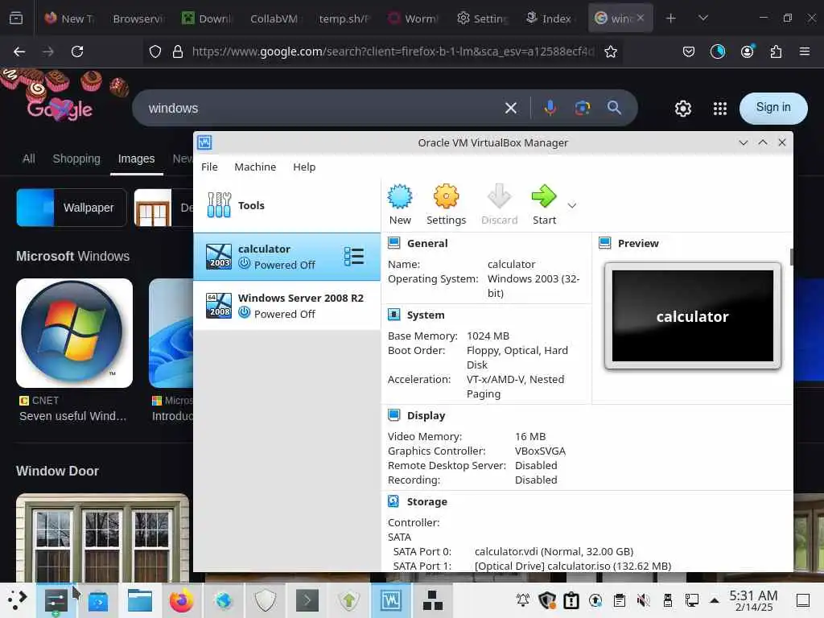Viewport: 824px width, 618px height.
Task: Open the Help menu in VirtualBox
Action: click(x=303, y=167)
